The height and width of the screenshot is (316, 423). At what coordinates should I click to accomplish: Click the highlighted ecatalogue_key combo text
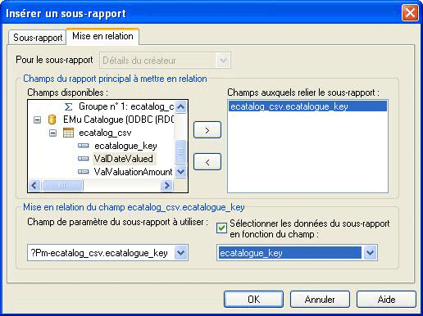point(290,253)
